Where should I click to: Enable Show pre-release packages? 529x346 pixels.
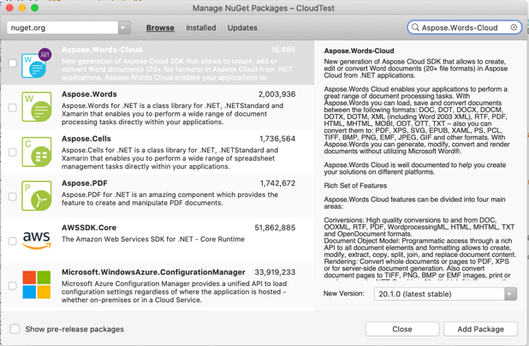[15, 329]
